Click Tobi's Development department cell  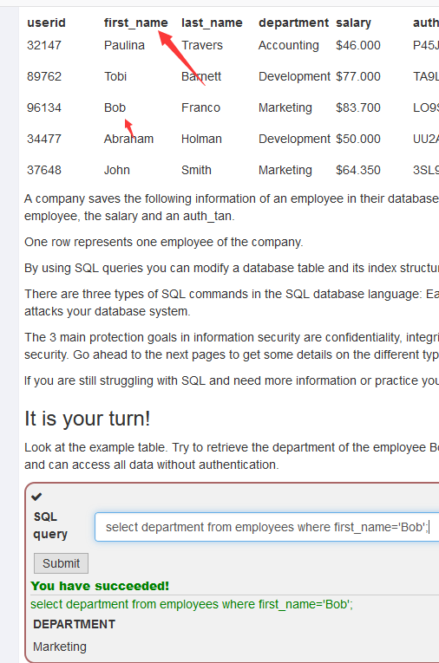click(294, 76)
